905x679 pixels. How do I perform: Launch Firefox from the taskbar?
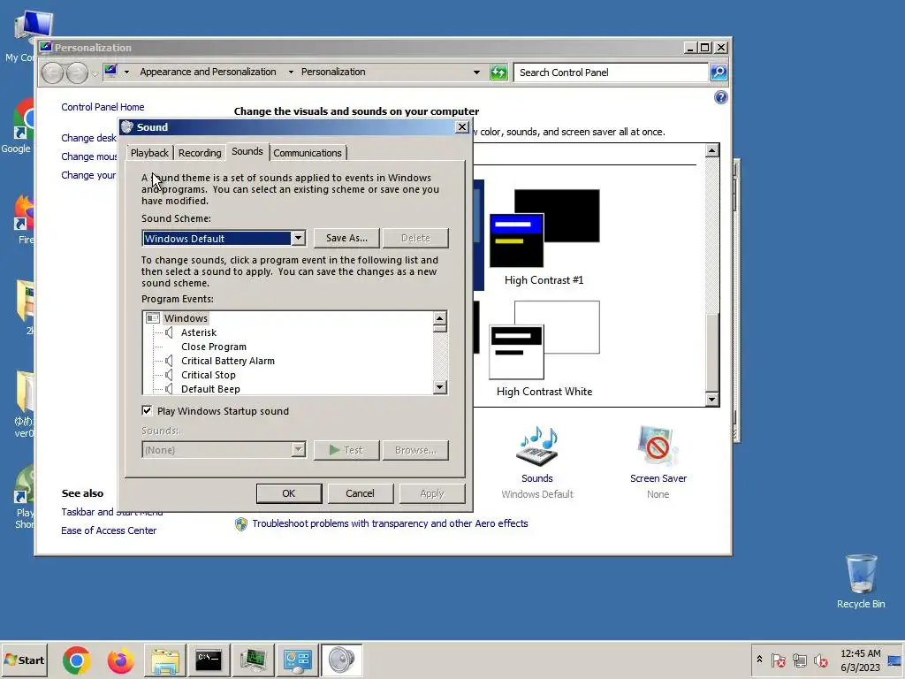pyautogui.click(x=120, y=660)
